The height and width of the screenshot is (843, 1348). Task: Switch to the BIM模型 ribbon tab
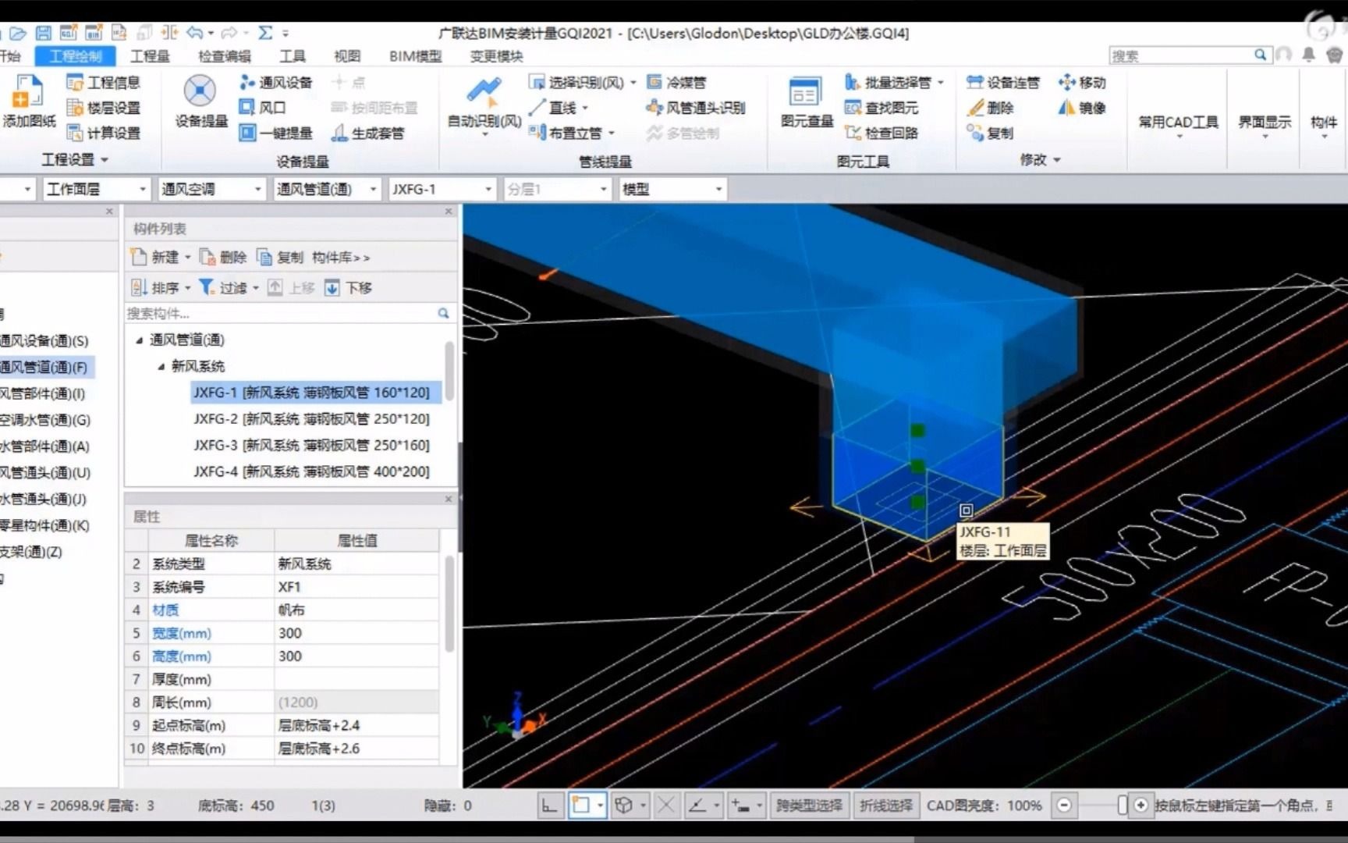pos(415,56)
